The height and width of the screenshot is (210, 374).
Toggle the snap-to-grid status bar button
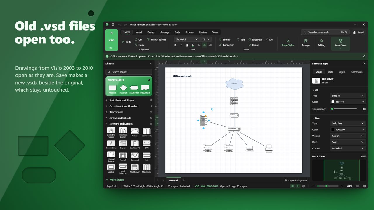(x=292, y=186)
